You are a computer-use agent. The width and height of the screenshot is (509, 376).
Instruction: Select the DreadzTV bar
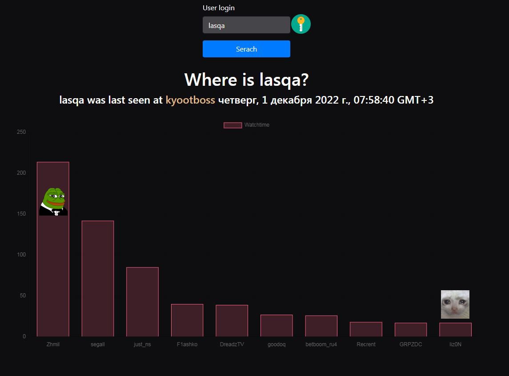tap(232, 320)
